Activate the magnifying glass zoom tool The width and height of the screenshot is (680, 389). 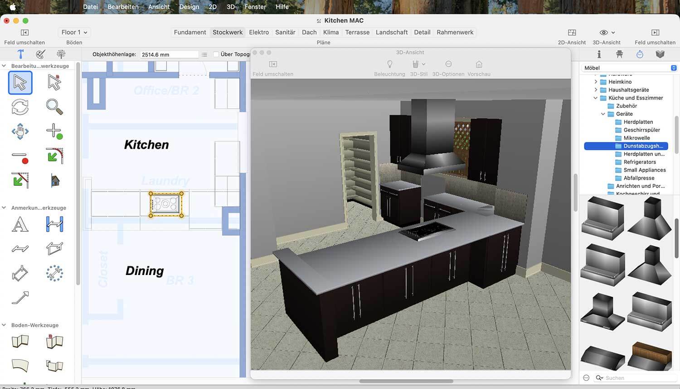coord(54,107)
